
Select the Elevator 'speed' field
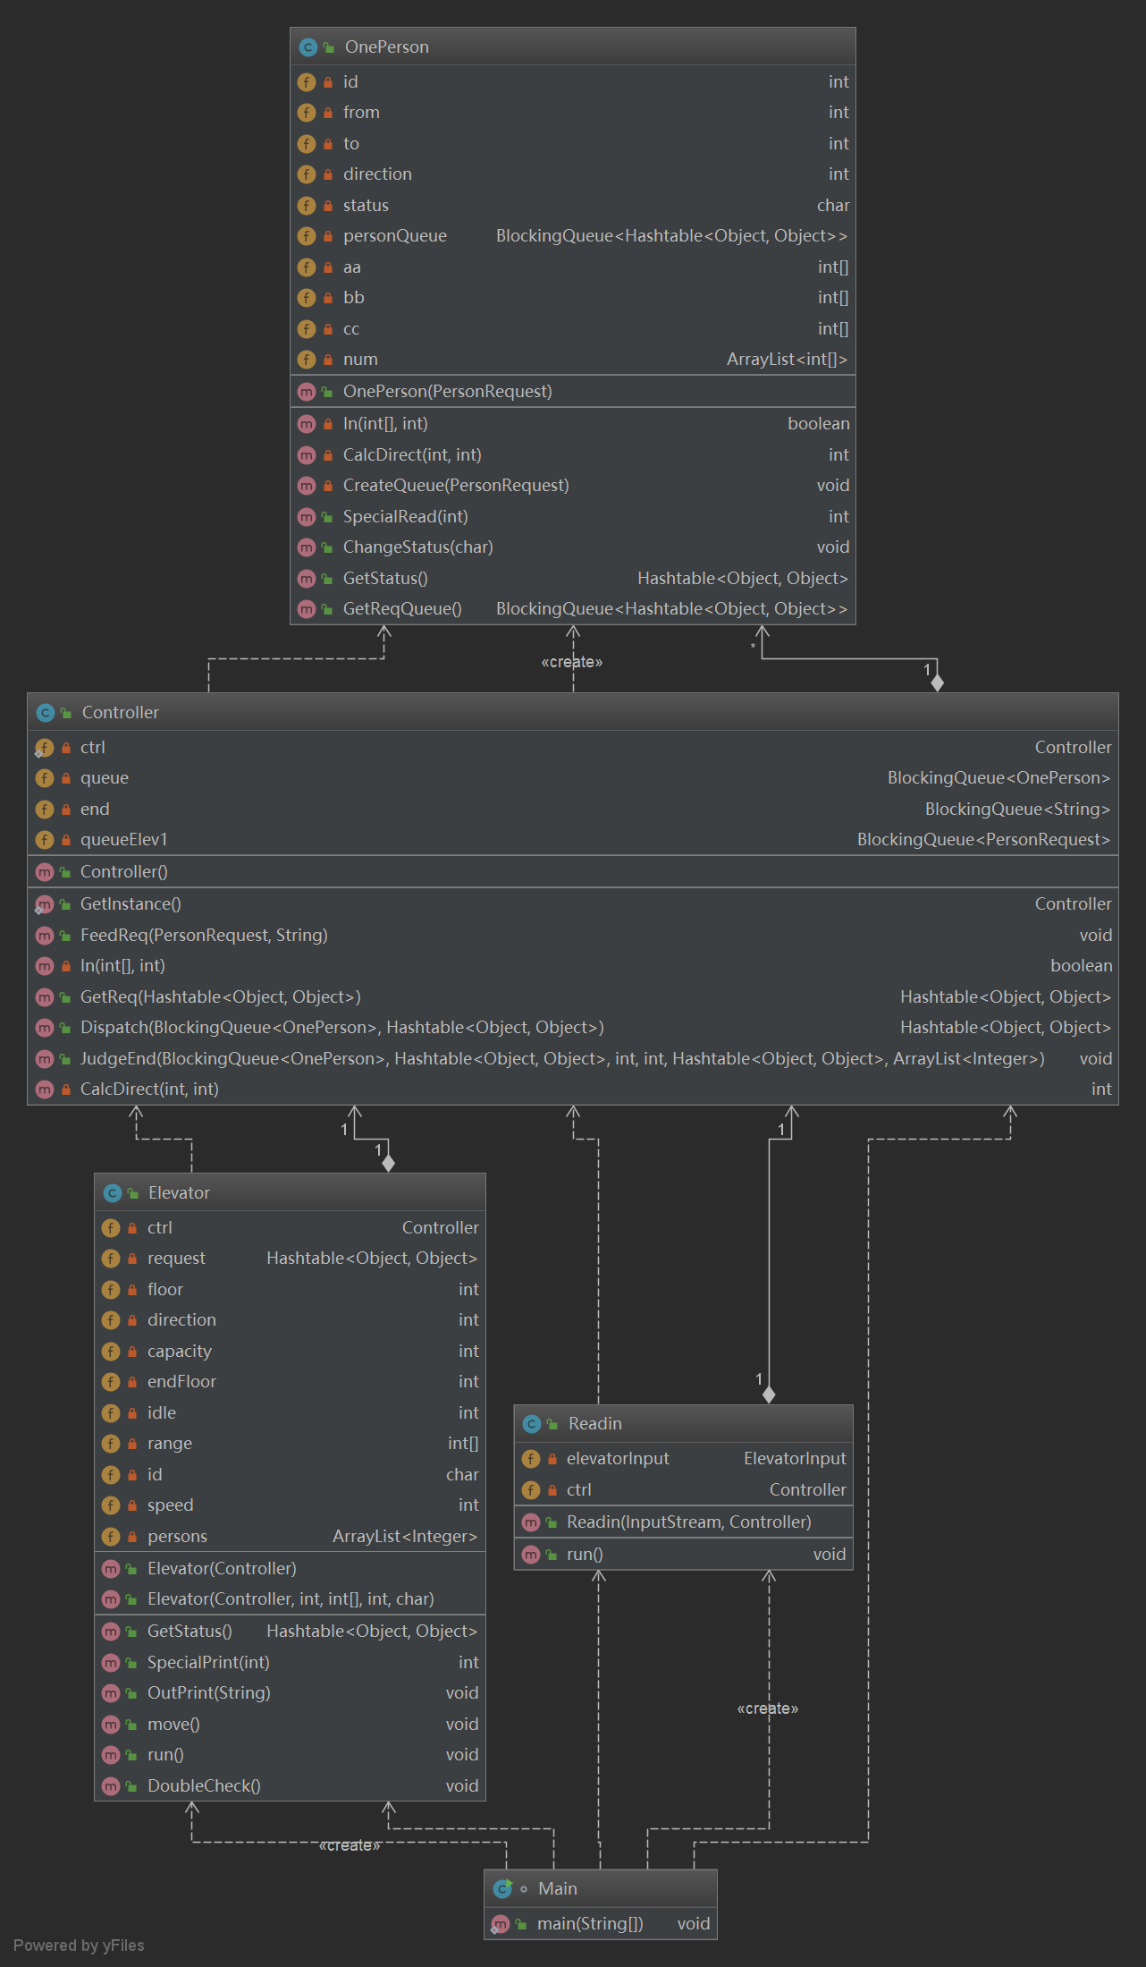pyautogui.click(x=290, y=1505)
